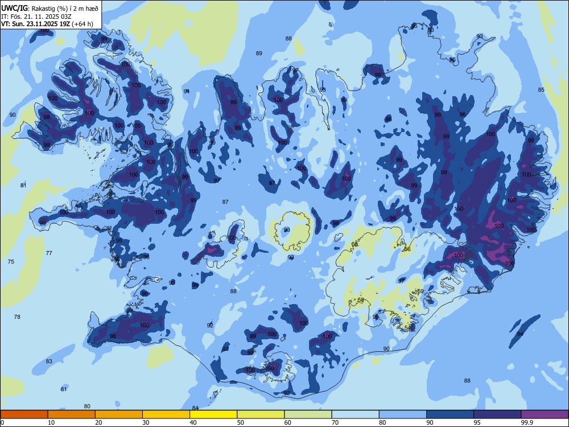Viewport: 569px width, 427px height.
Task: Click the humidity value 89 on the map
Action: (x=259, y=54)
